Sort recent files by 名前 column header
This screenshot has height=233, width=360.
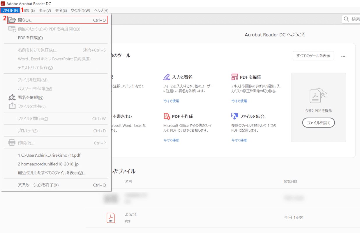pos(128,181)
